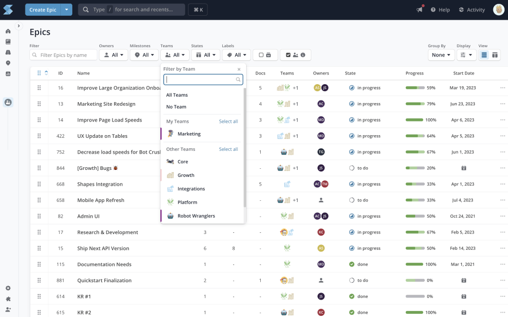The image size is (508, 317).
Task: Close the Filter by Team popup
Action: (x=239, y=69)
